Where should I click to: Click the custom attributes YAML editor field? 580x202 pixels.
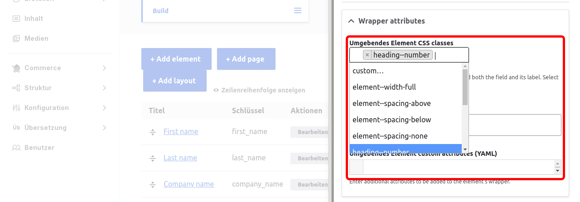455,167
